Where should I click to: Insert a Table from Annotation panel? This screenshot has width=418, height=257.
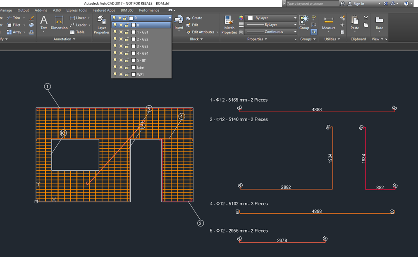[77, 32]
